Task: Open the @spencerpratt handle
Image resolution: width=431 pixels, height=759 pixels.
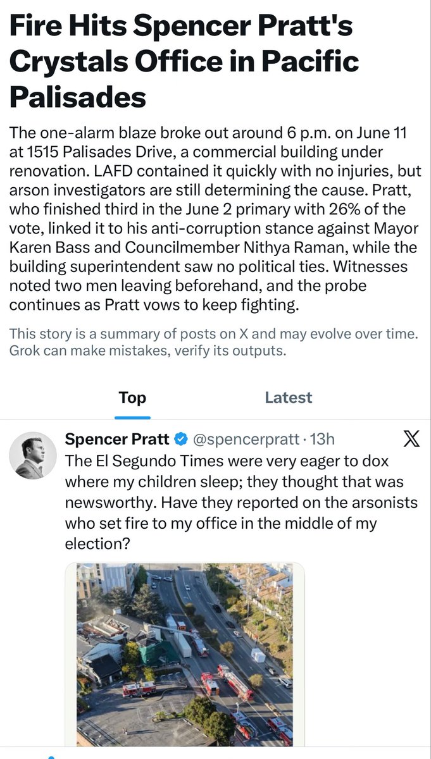Action: pyautogui.click(x=246, y=440)
